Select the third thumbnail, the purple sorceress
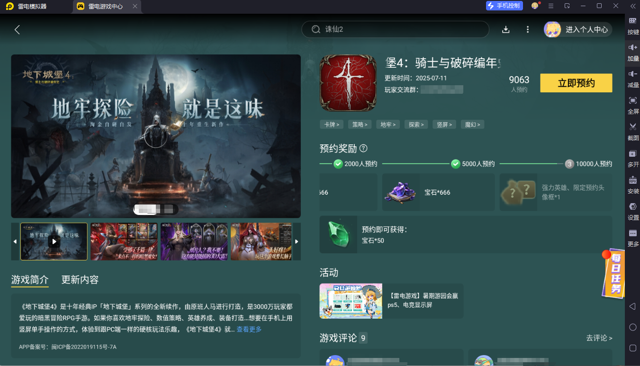640x366 pixels. click(194, 241)
